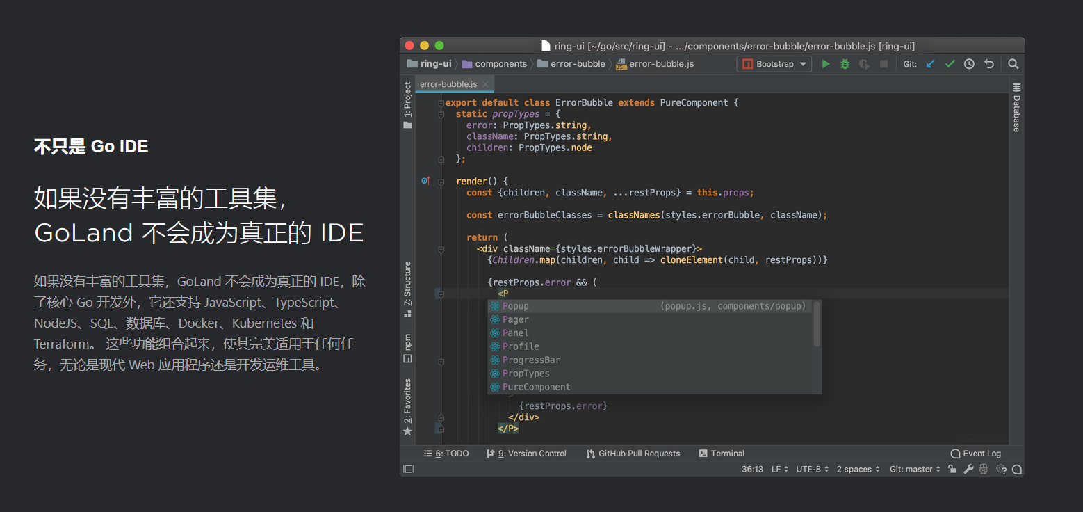Change line separator via LF dropdown

780,470
